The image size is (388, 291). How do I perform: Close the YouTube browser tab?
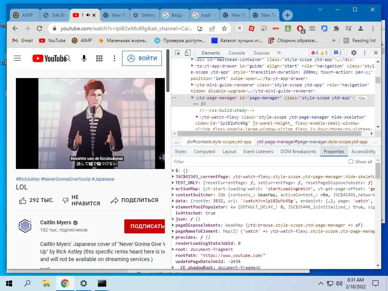pos(94,15)
